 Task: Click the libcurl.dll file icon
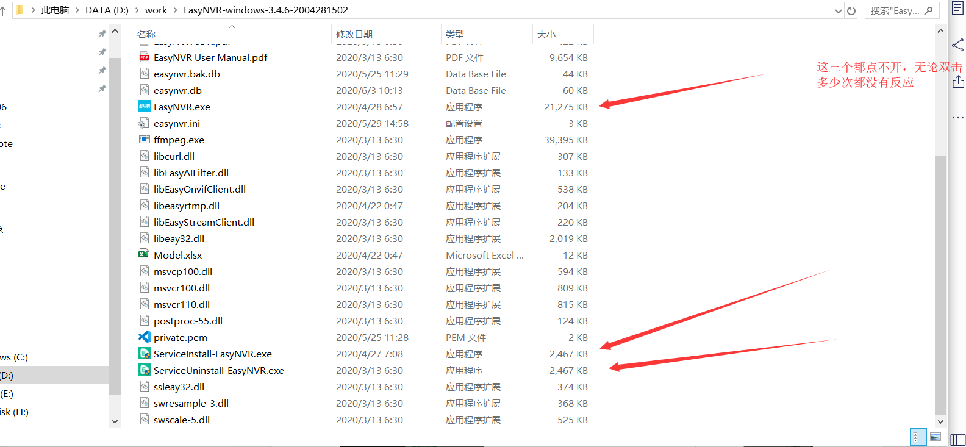(145, 156)
